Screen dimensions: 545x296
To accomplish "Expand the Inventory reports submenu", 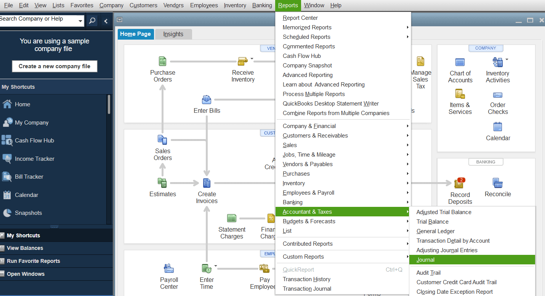I will click(293, 183).
